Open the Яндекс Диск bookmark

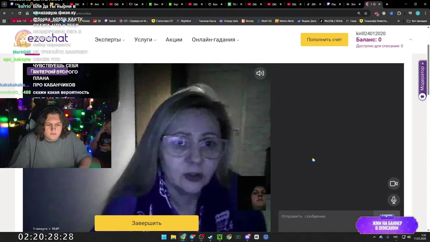[307, 21]
